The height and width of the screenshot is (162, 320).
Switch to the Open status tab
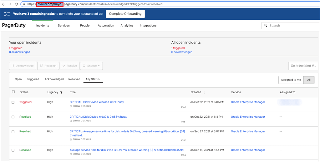18,79
